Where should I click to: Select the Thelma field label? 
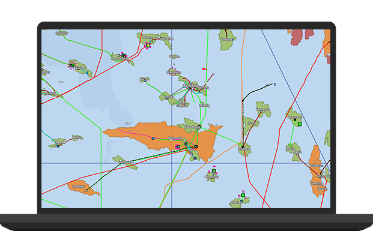226,39
